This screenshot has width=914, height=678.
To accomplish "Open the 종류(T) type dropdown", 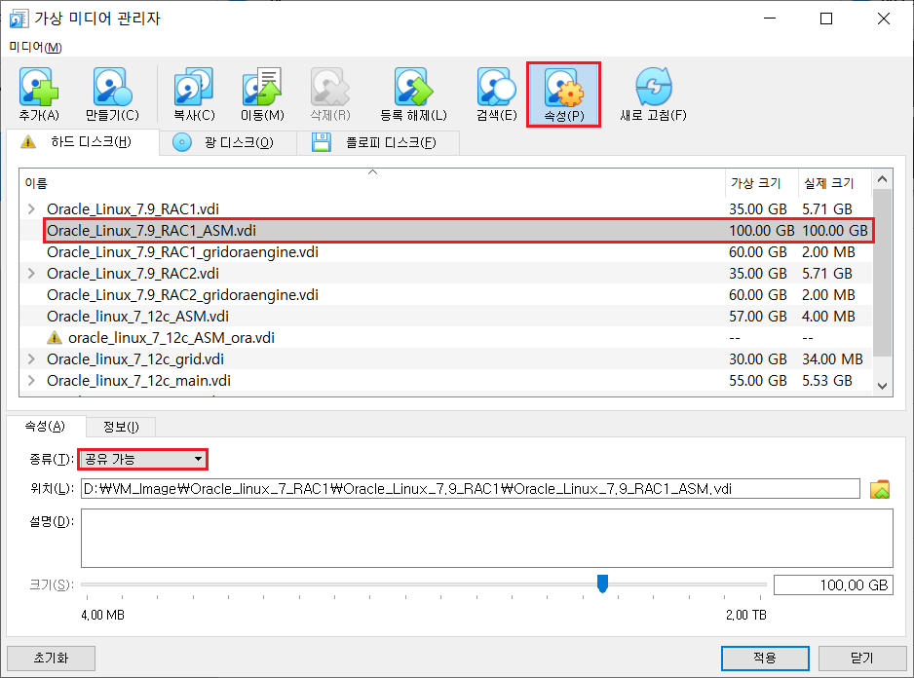I will coord(143,460).
